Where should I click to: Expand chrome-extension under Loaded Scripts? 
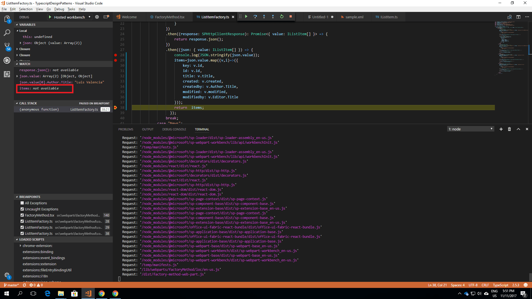tap(20, 246)
